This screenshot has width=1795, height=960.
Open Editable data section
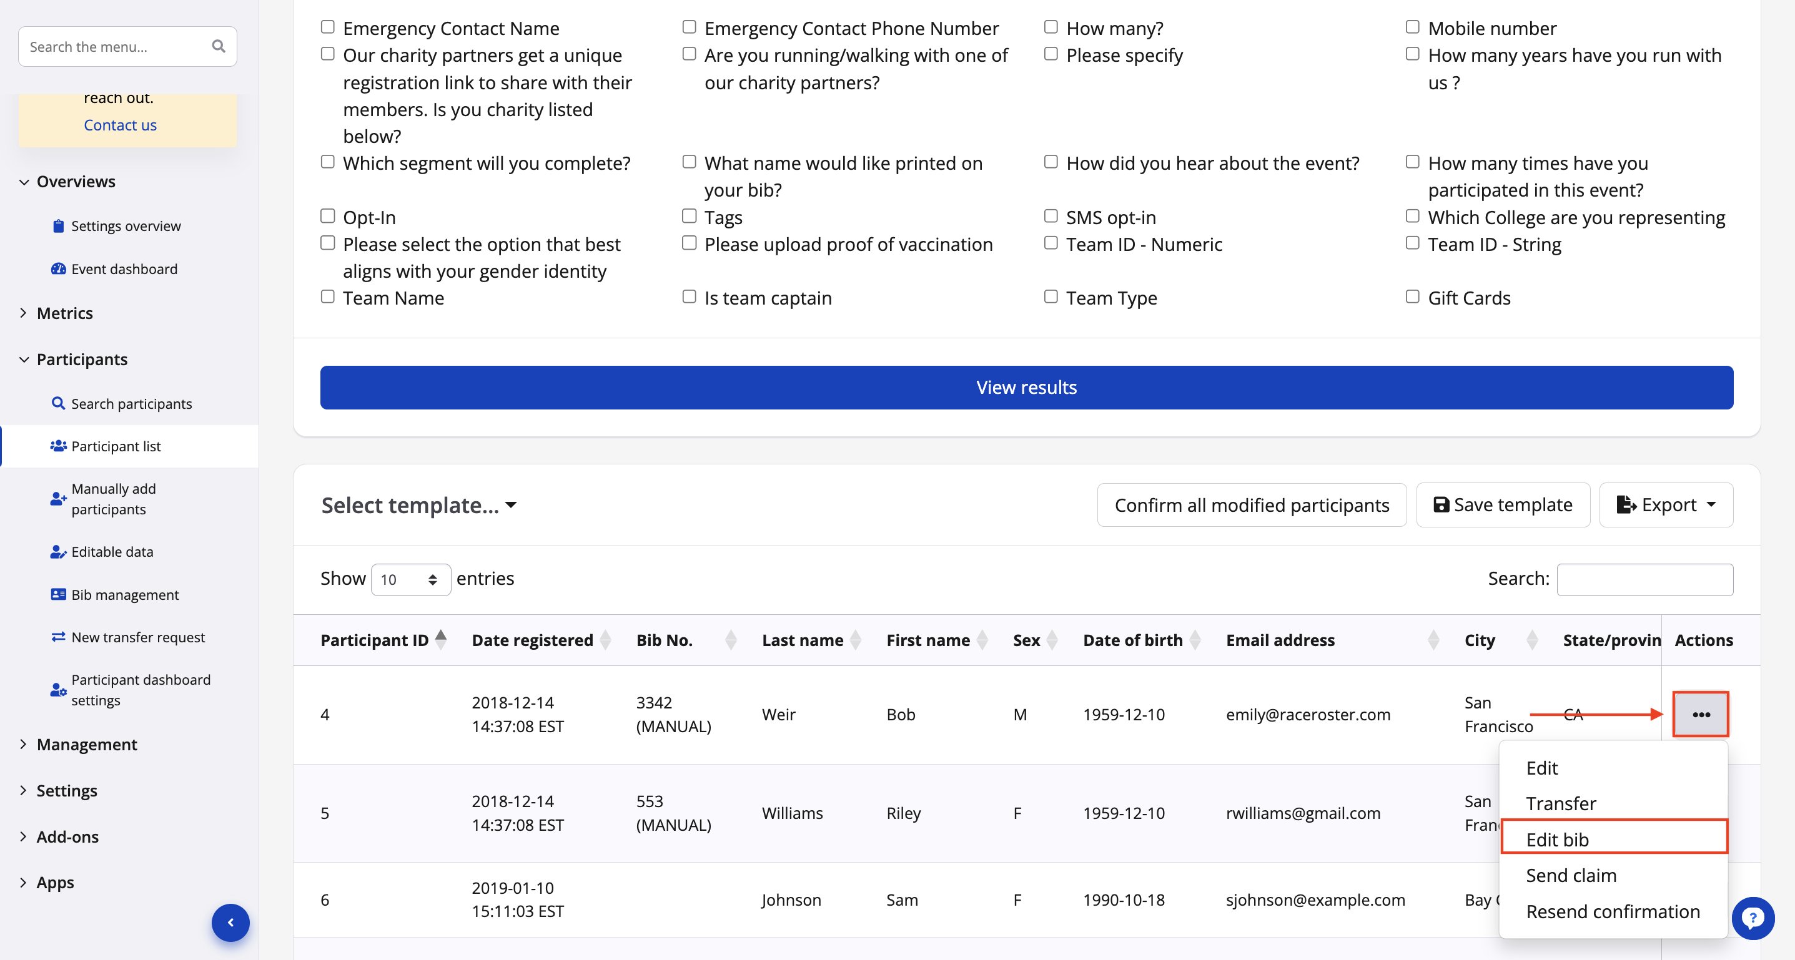[x=112, y=551]
